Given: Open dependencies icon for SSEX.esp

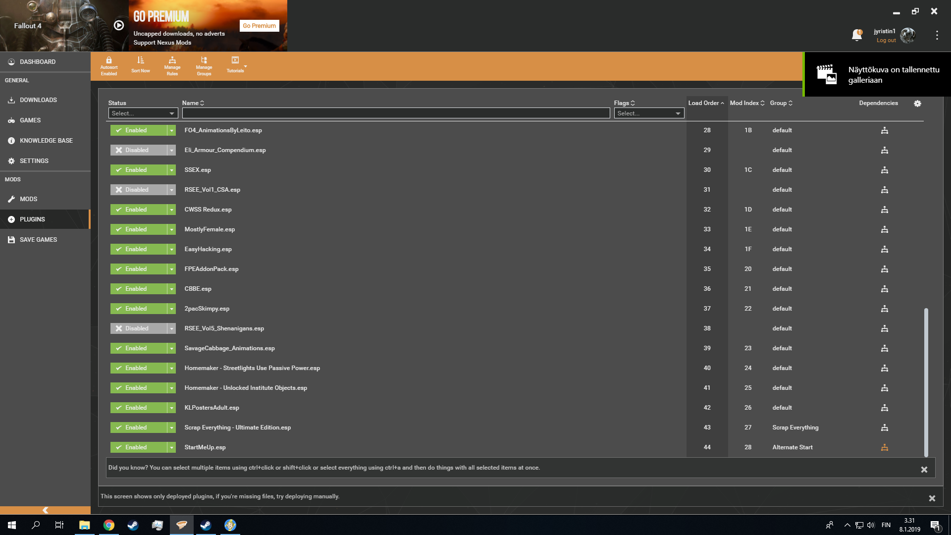Looking at the screenshot, I should pos(885,170).
